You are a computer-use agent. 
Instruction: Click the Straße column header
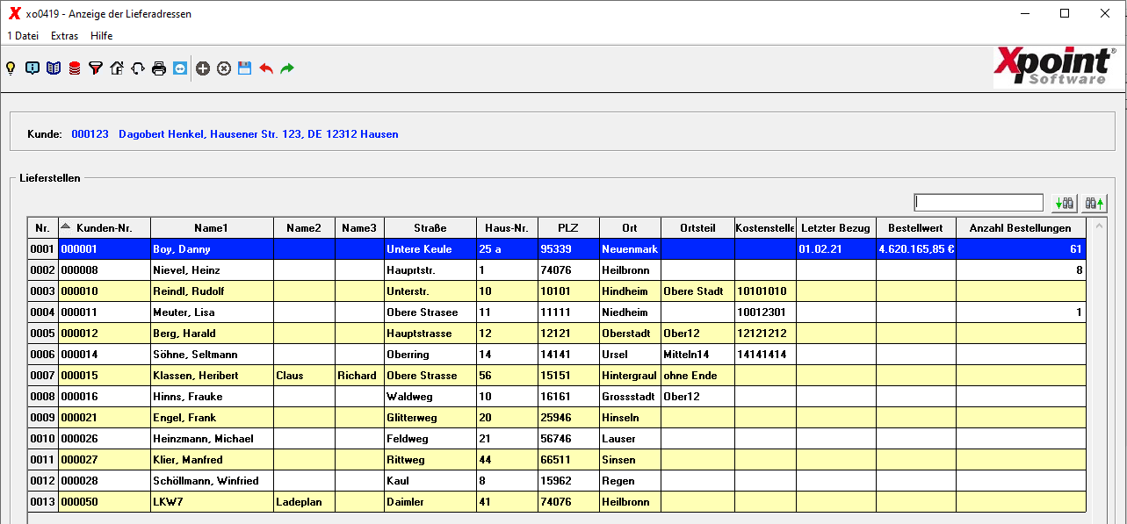pyautogui.click(x=430, y=228)
